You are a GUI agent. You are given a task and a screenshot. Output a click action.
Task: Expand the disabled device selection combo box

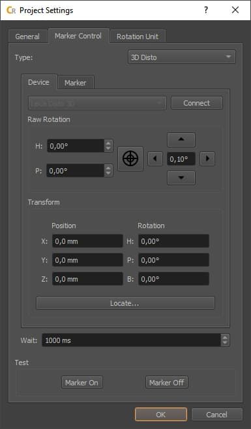(x=97, y=103)
